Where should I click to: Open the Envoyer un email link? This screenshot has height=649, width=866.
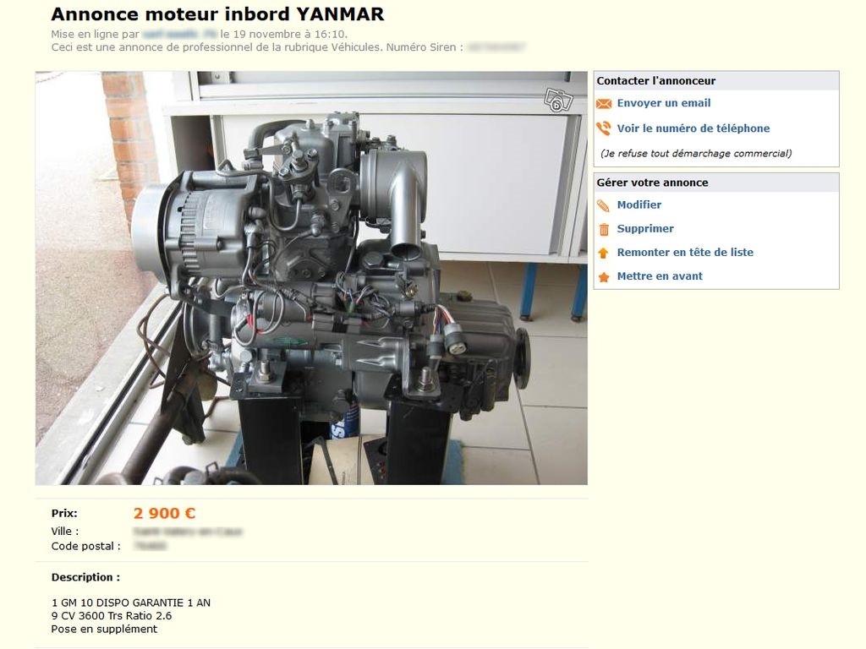pyautogui.click(x=663, y=103)
